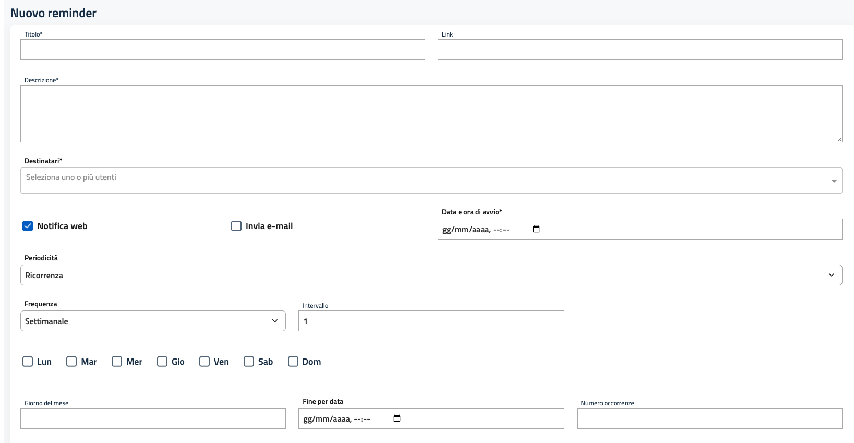Focus the Link input field
Viewport: 854px width, 443px height.
point(640,50)
